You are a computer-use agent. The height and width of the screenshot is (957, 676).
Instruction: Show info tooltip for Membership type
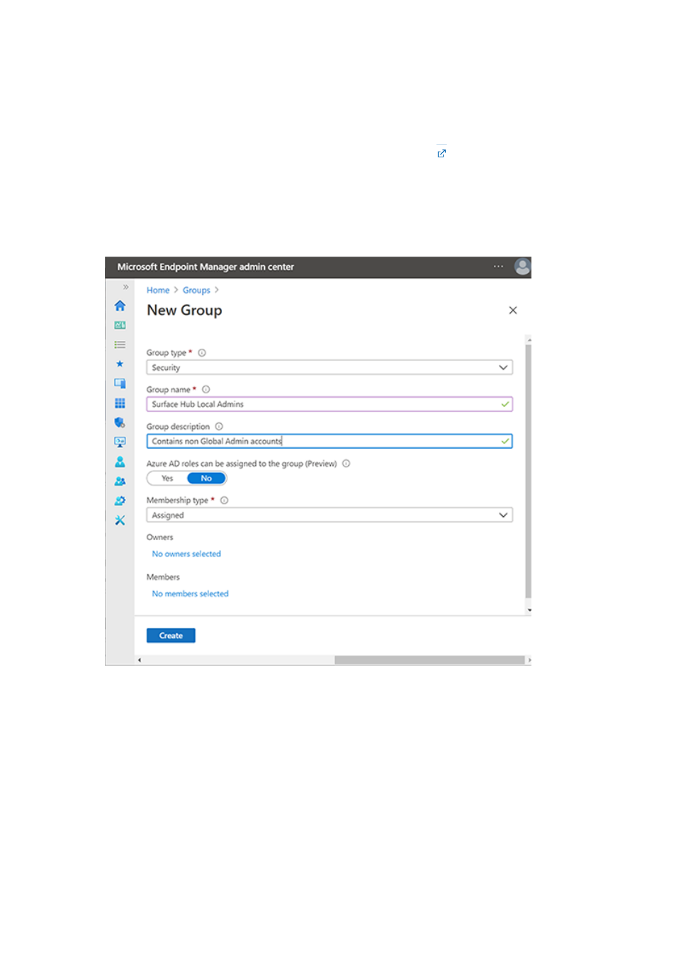tap(225, 500)
